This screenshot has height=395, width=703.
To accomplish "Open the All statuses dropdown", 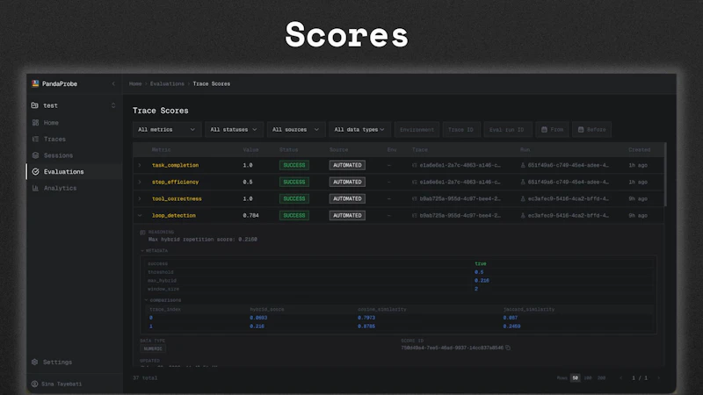I will coord(234,129).
